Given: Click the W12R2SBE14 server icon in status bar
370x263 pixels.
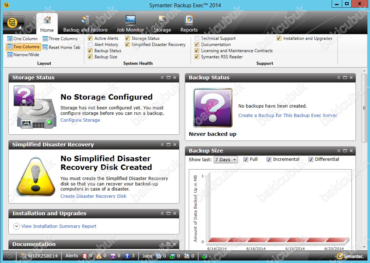Looking at the screenshot, I should click(x=23, y=256).
